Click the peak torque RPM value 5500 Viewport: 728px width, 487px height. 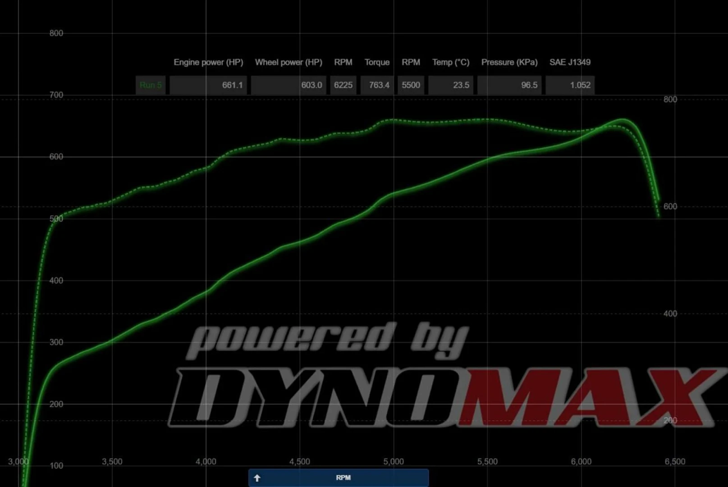411,85
